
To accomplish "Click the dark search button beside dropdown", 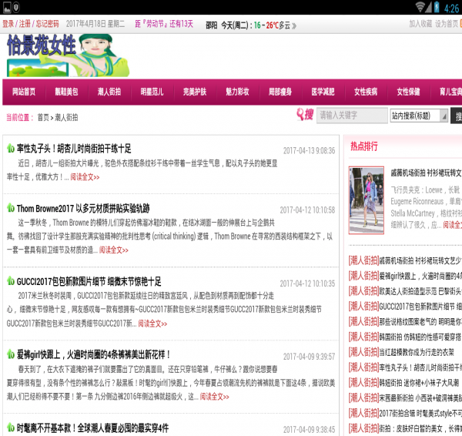I will tap(456, 116).
